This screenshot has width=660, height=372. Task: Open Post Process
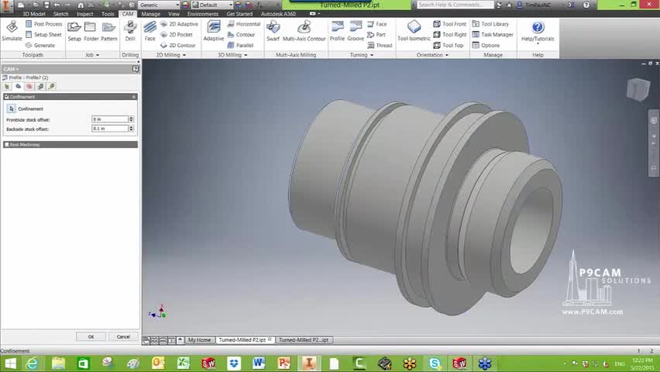(44, 24)
